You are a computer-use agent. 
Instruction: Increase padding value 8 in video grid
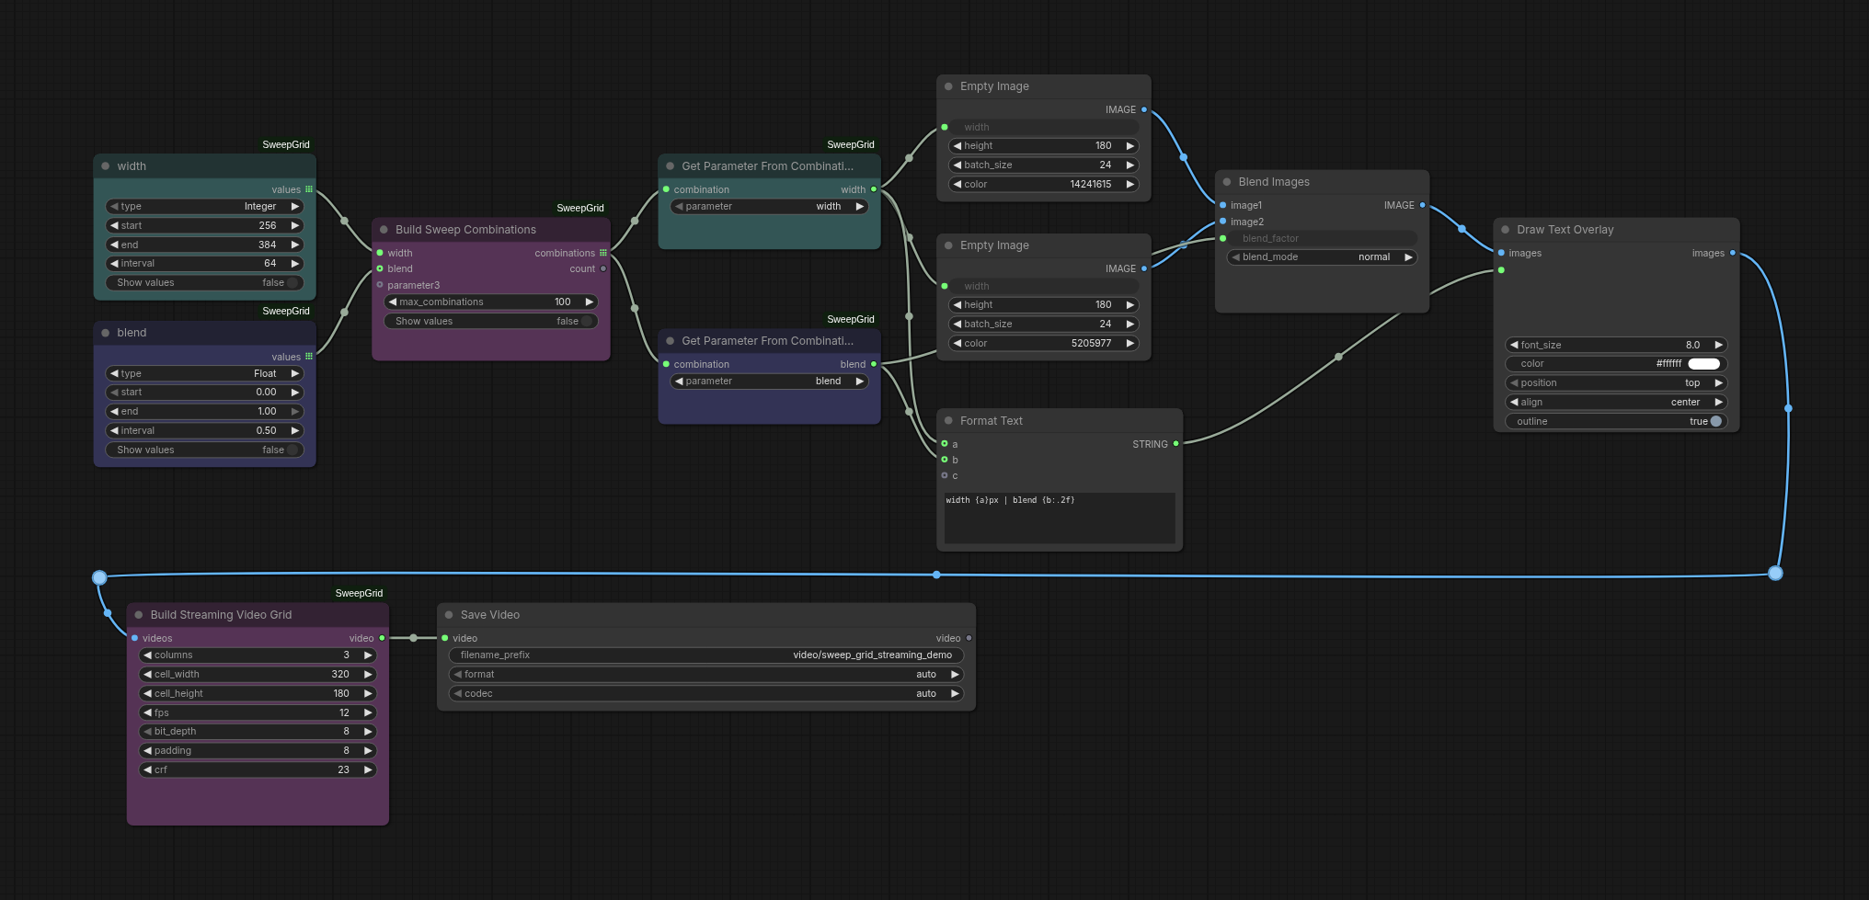click(368, 751)
